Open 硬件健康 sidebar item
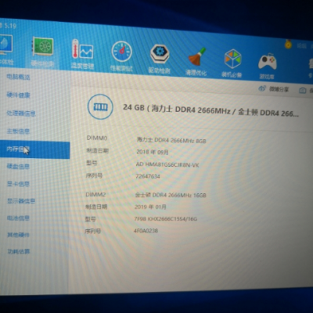Image resolution: width=313 pixels, height=313 pixels. pos(18,95)
